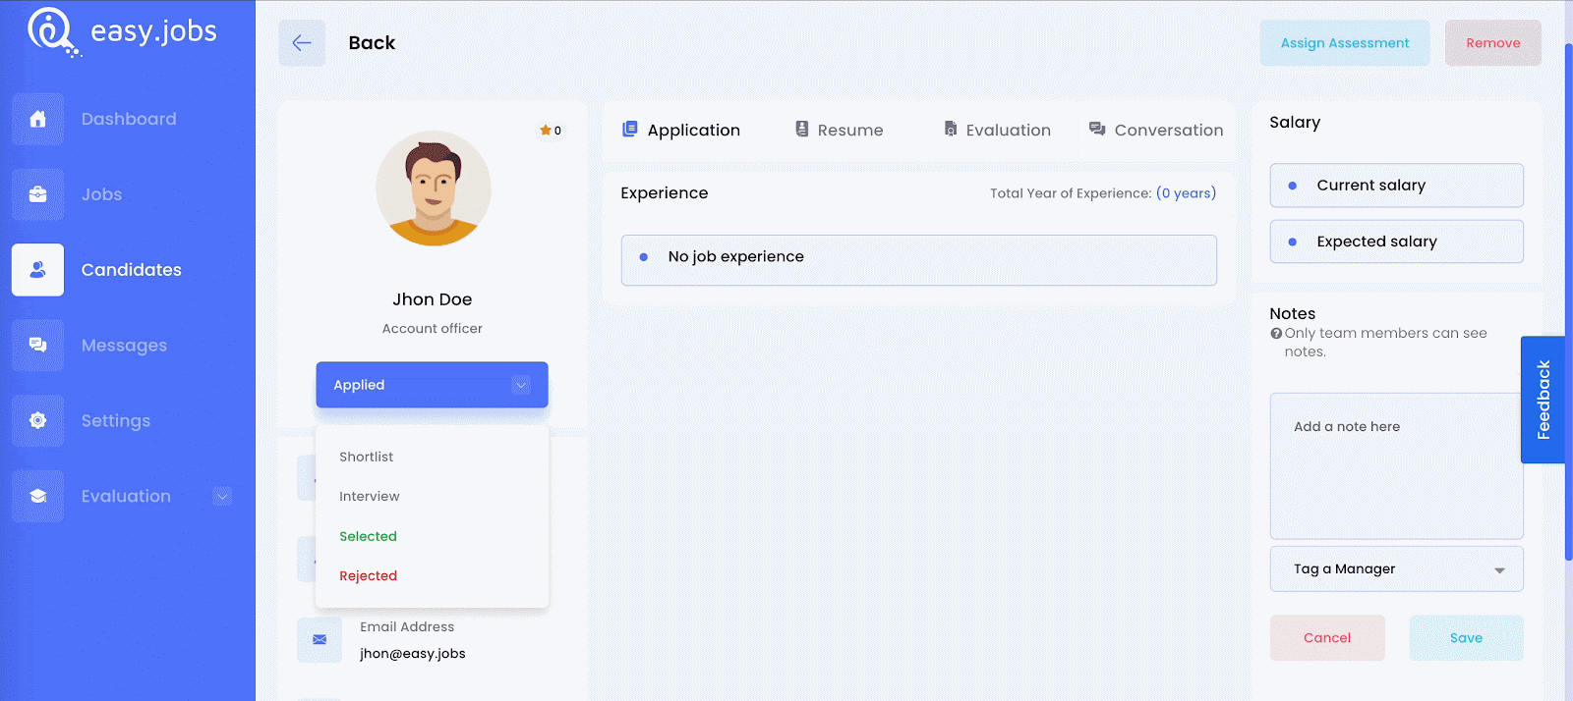
Task: Click Jhon Doe's avatar picture
Action: (433, 189)
